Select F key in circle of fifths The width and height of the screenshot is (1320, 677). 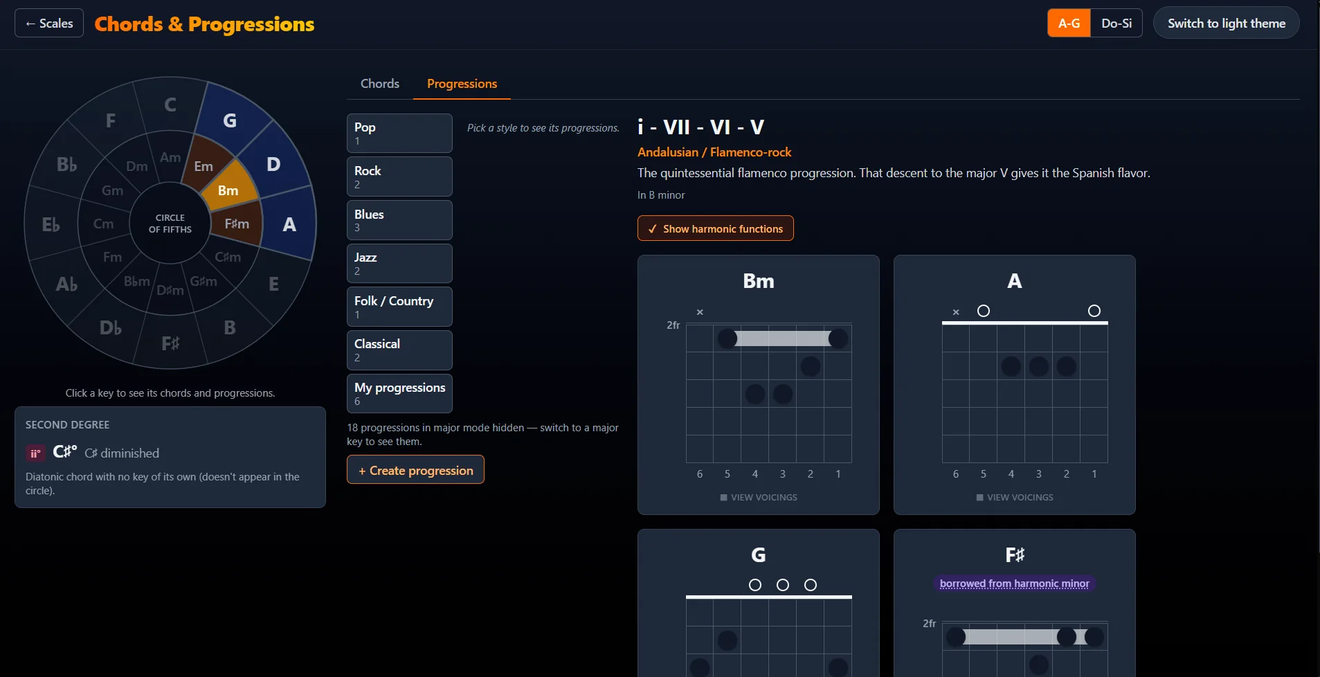click(x=111, y=120)
